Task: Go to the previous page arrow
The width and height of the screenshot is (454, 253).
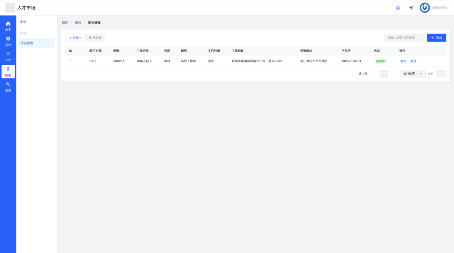Action: [374, 74]
